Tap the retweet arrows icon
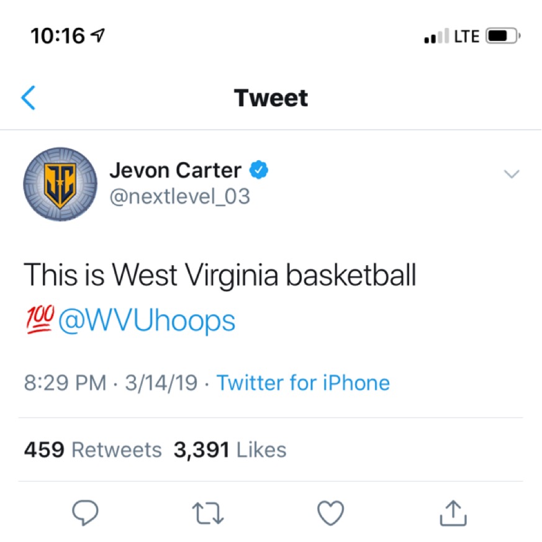This screenshot has width=542, height=542. [x=208, y=513]
